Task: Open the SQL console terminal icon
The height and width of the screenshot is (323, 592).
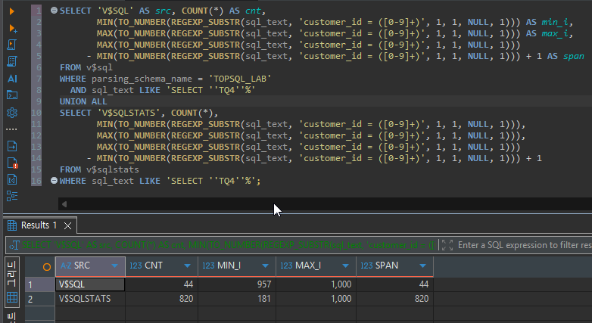Action: click(12, 95)
